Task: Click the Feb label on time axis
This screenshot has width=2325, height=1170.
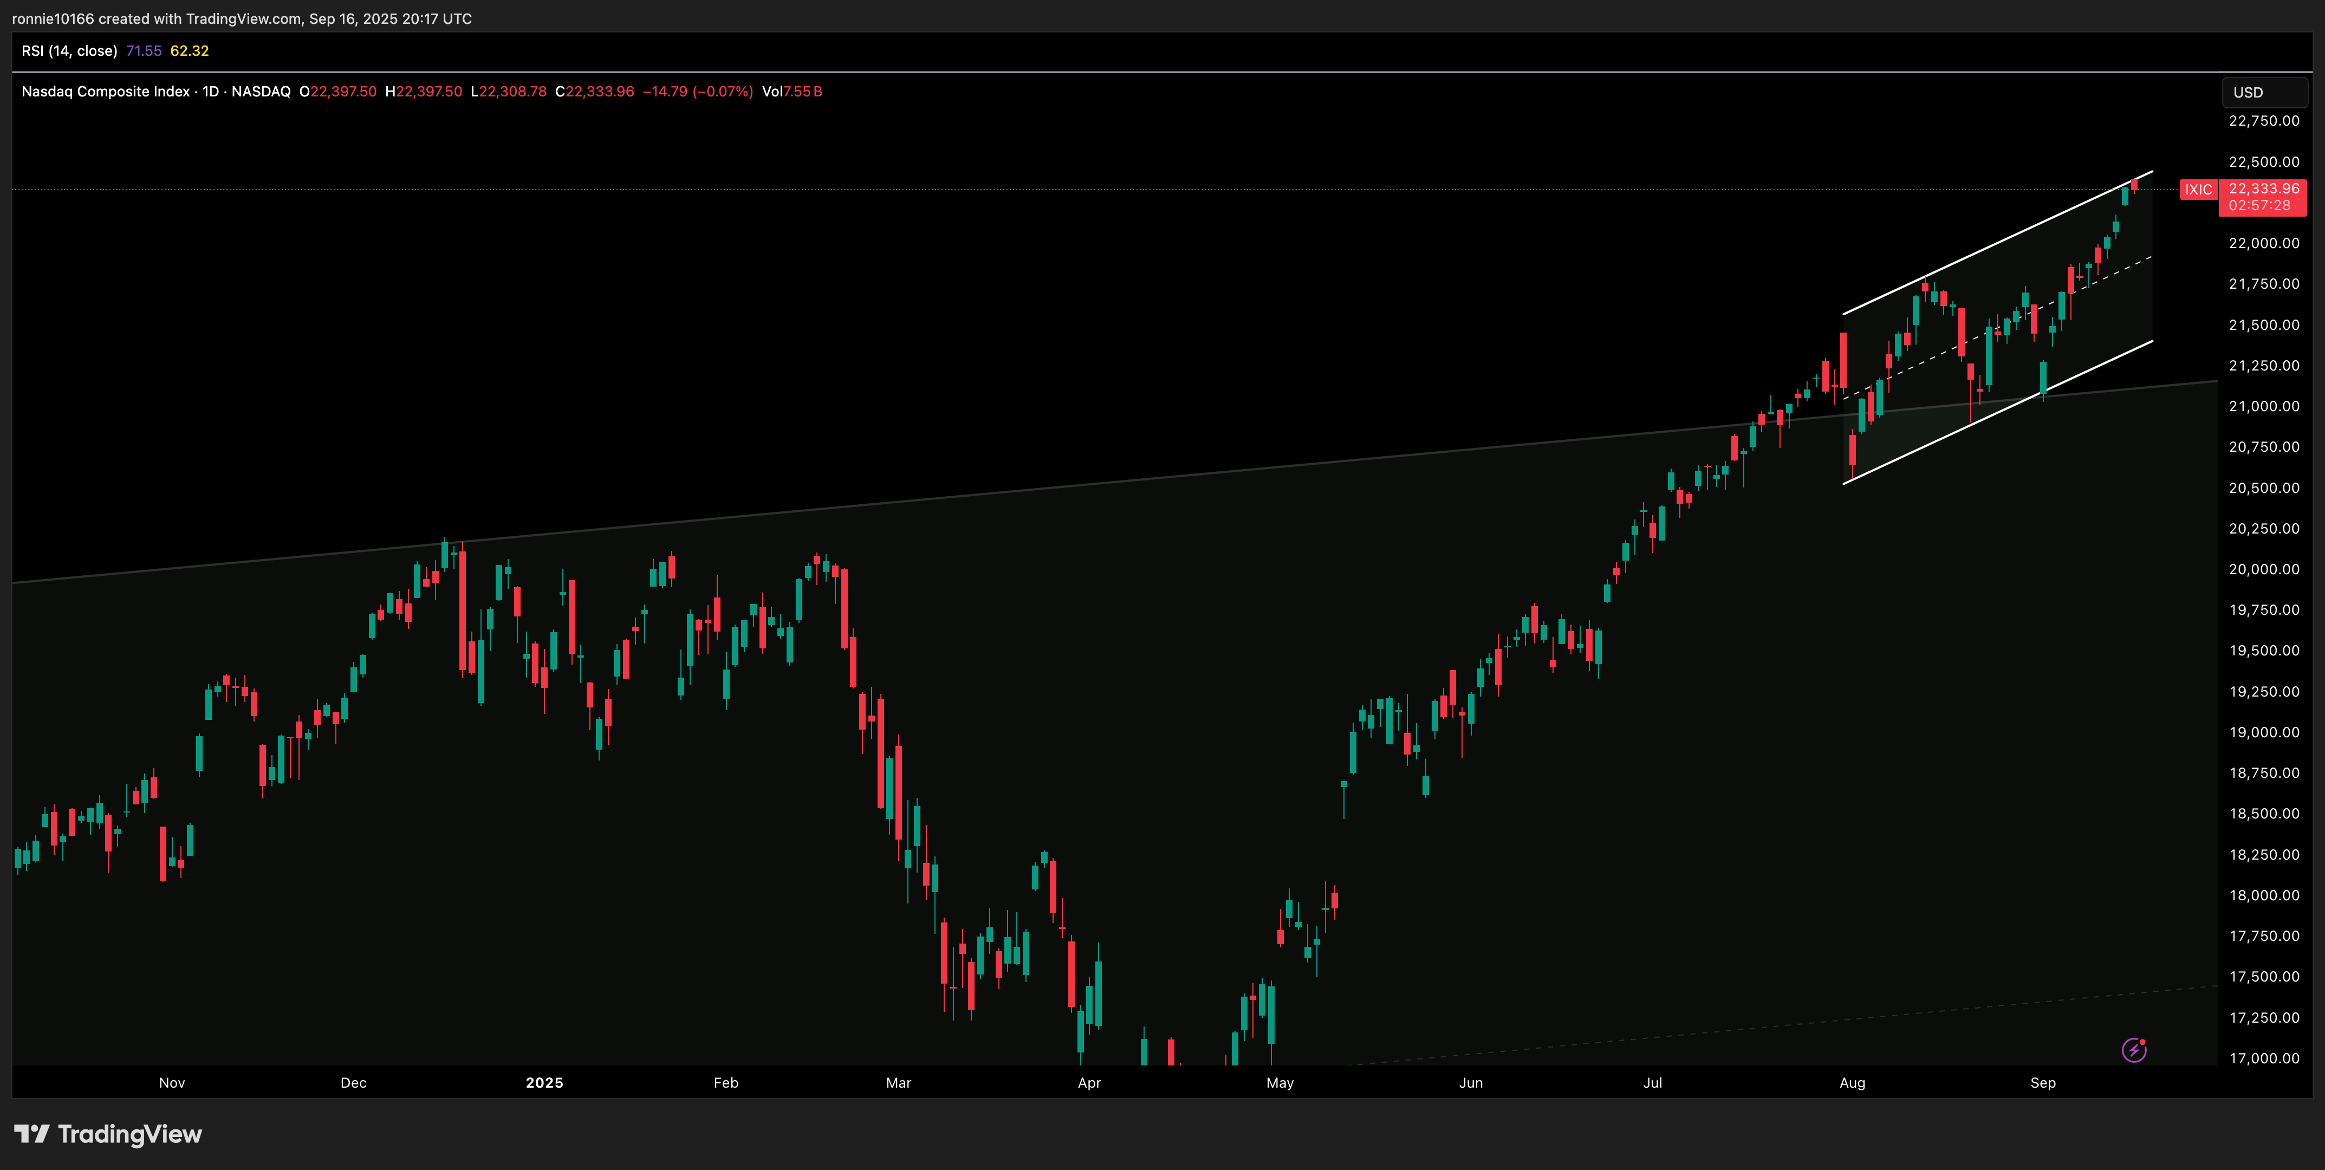Action: [x=726, y=1082]
